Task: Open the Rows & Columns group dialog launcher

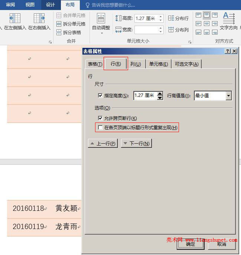Action: (50, 42)
